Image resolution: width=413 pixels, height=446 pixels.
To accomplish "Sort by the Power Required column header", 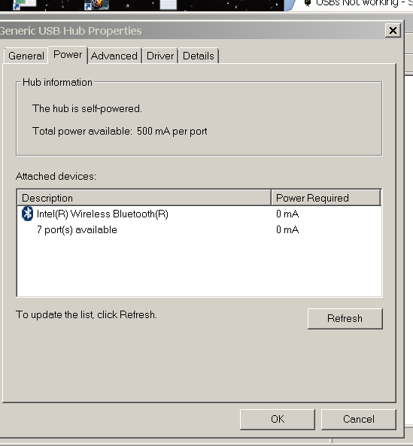I will 326,198.
